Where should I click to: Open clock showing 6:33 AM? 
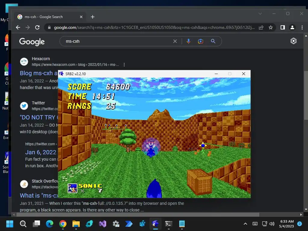(x=287, y=224)
